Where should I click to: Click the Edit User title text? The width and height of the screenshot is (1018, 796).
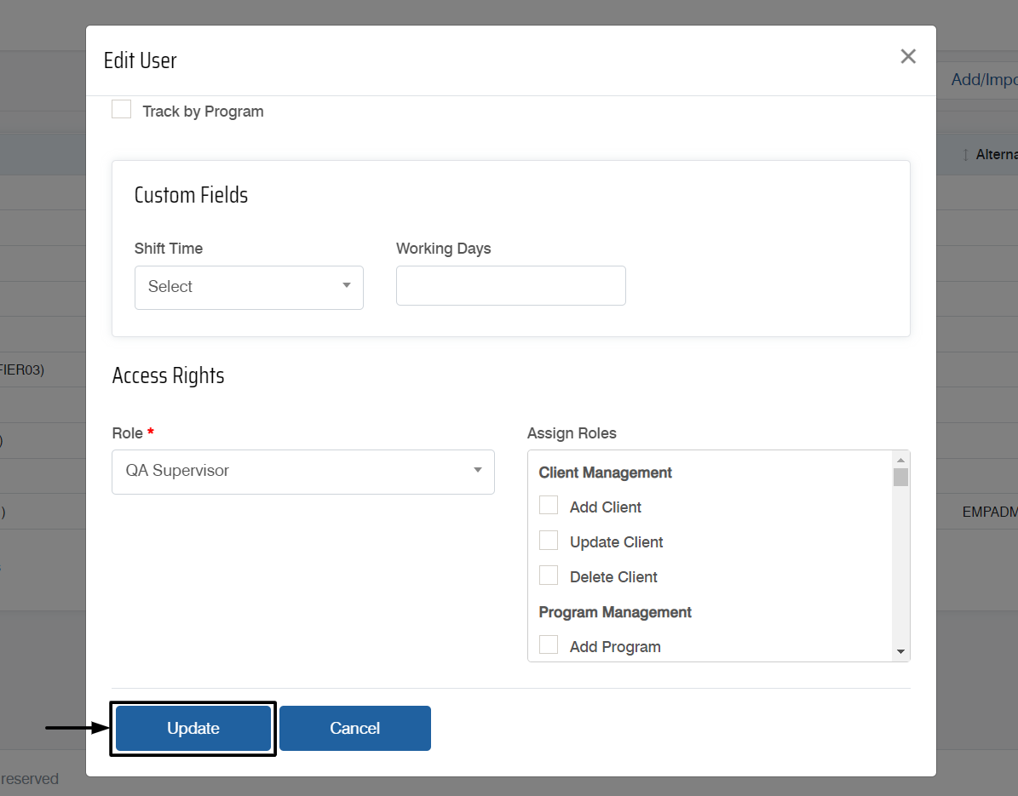coord(141,60)
